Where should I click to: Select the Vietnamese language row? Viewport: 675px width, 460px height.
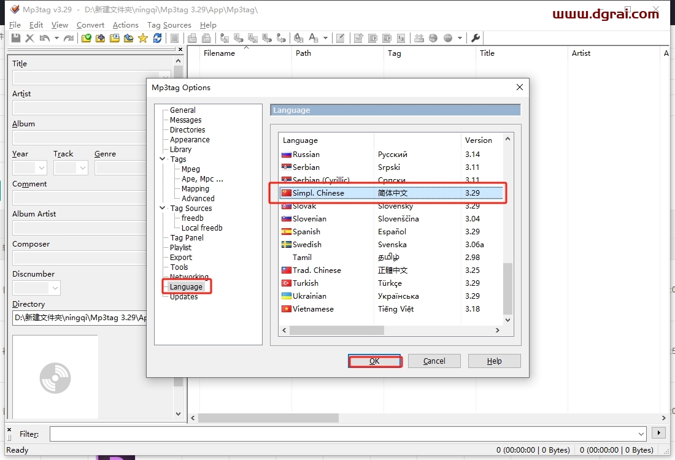(391, 309)
